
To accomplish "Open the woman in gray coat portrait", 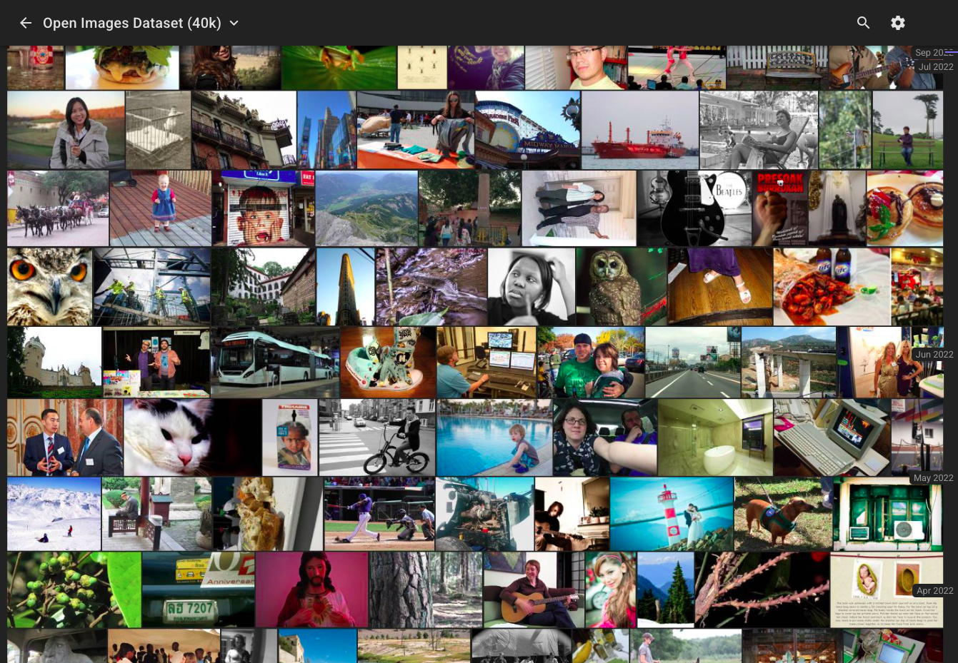I will (x=66, y=130).
